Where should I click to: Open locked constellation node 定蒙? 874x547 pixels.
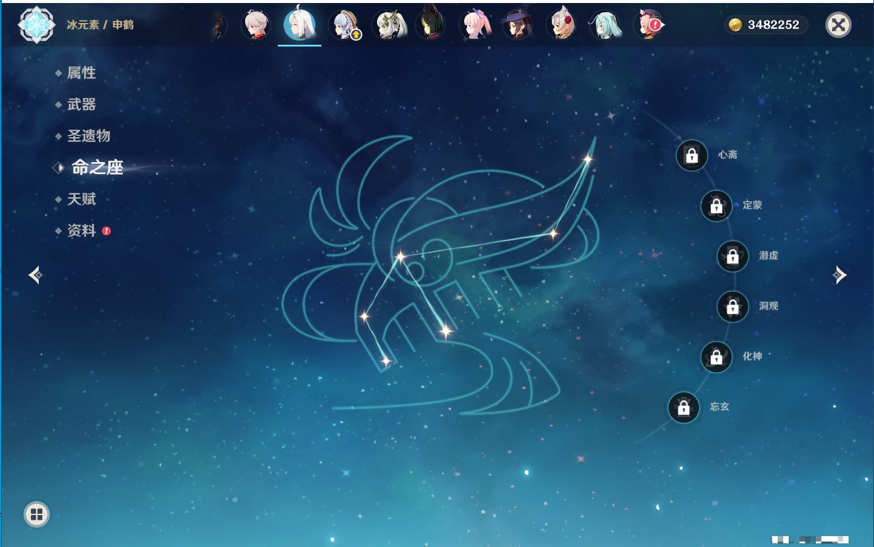(717, 206)
